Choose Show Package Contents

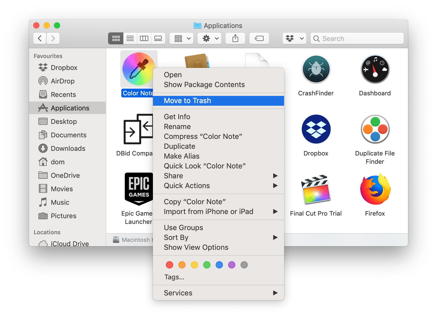(204, 84)
